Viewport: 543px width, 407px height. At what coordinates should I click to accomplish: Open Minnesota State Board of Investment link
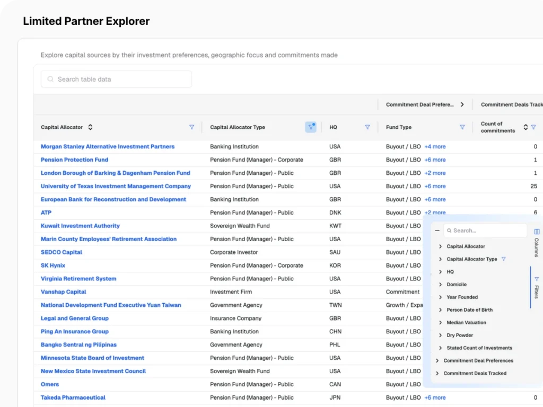(x=92, y=358)
